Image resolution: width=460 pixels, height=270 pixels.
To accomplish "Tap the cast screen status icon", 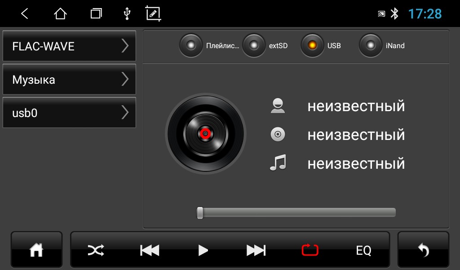I will pyautogui.click(x=381, y=13).
